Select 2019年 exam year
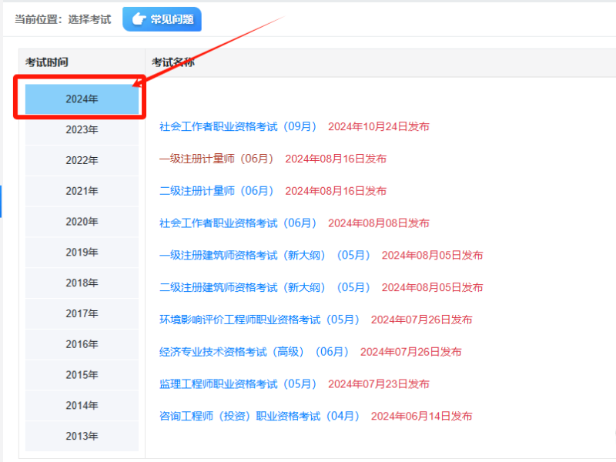The image size is (616, 462). 80,252
